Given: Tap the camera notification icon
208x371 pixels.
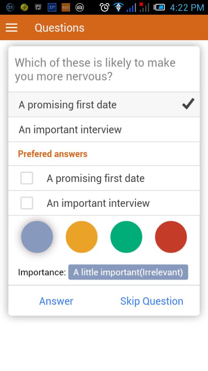Looking at the screenshot, I should [x=80, y=8].
